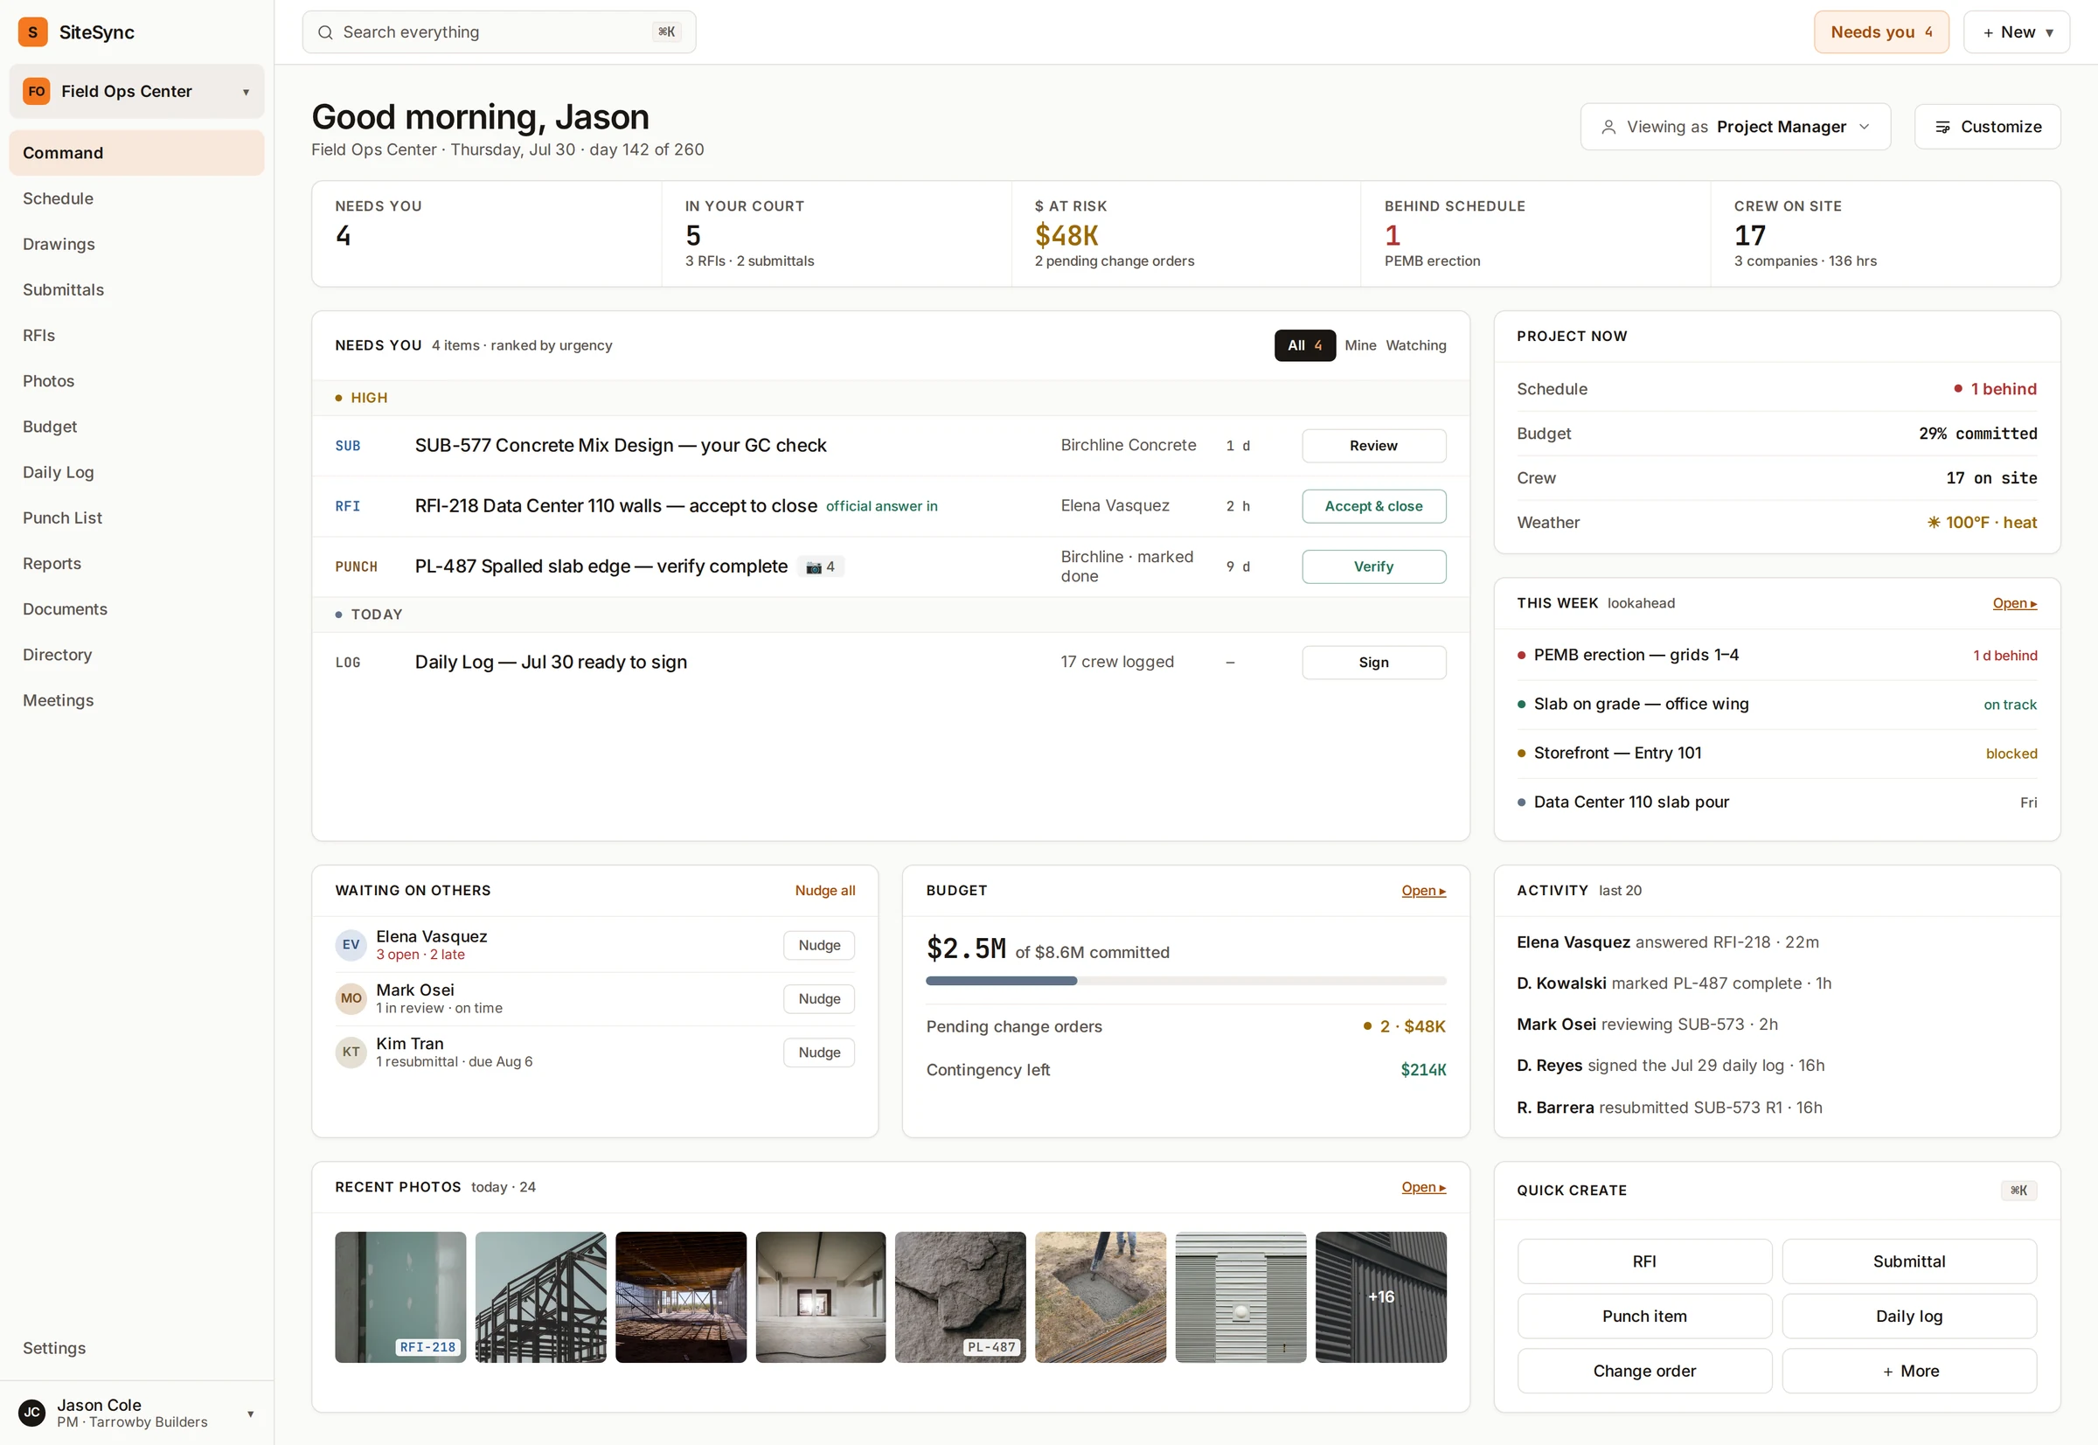Open Documents in sidebar

(136, 609)
